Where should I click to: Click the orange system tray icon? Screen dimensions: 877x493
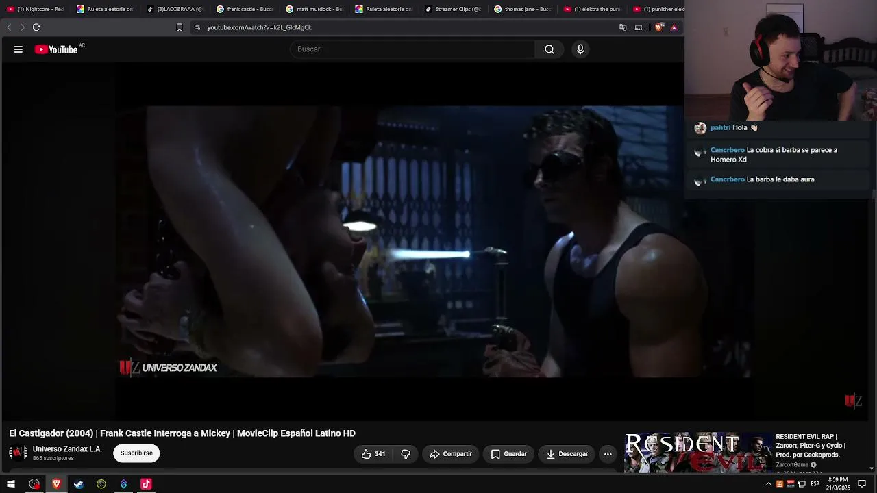click(779, 484)
